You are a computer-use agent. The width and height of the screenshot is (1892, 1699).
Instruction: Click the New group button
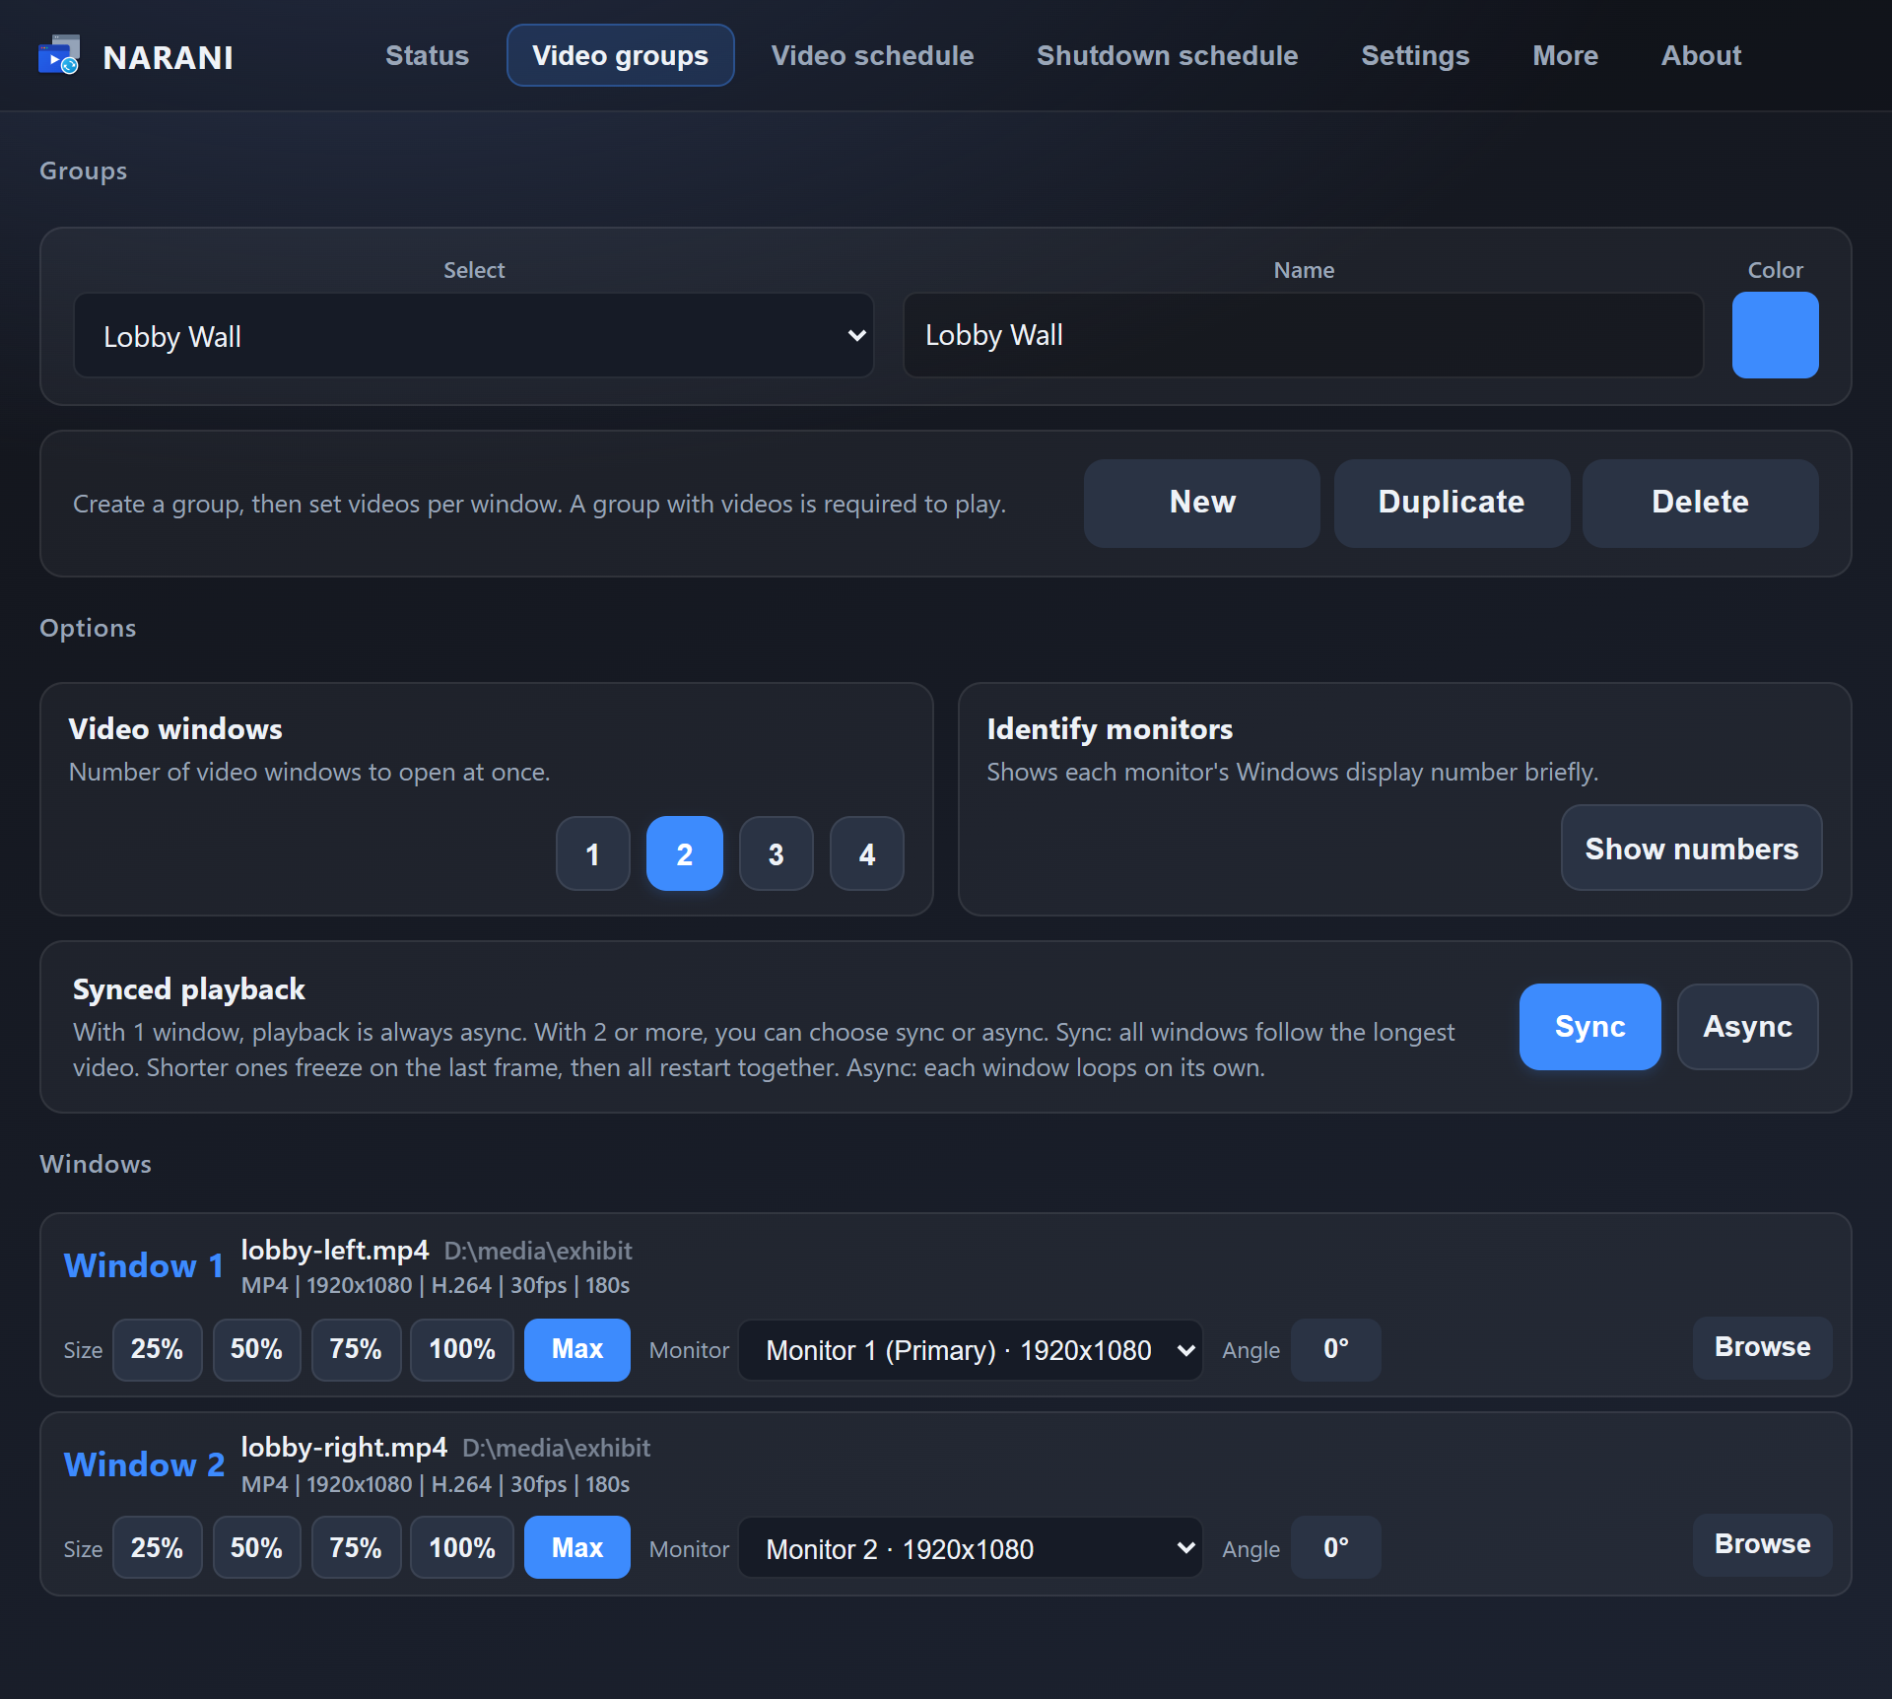(1201, 503)
